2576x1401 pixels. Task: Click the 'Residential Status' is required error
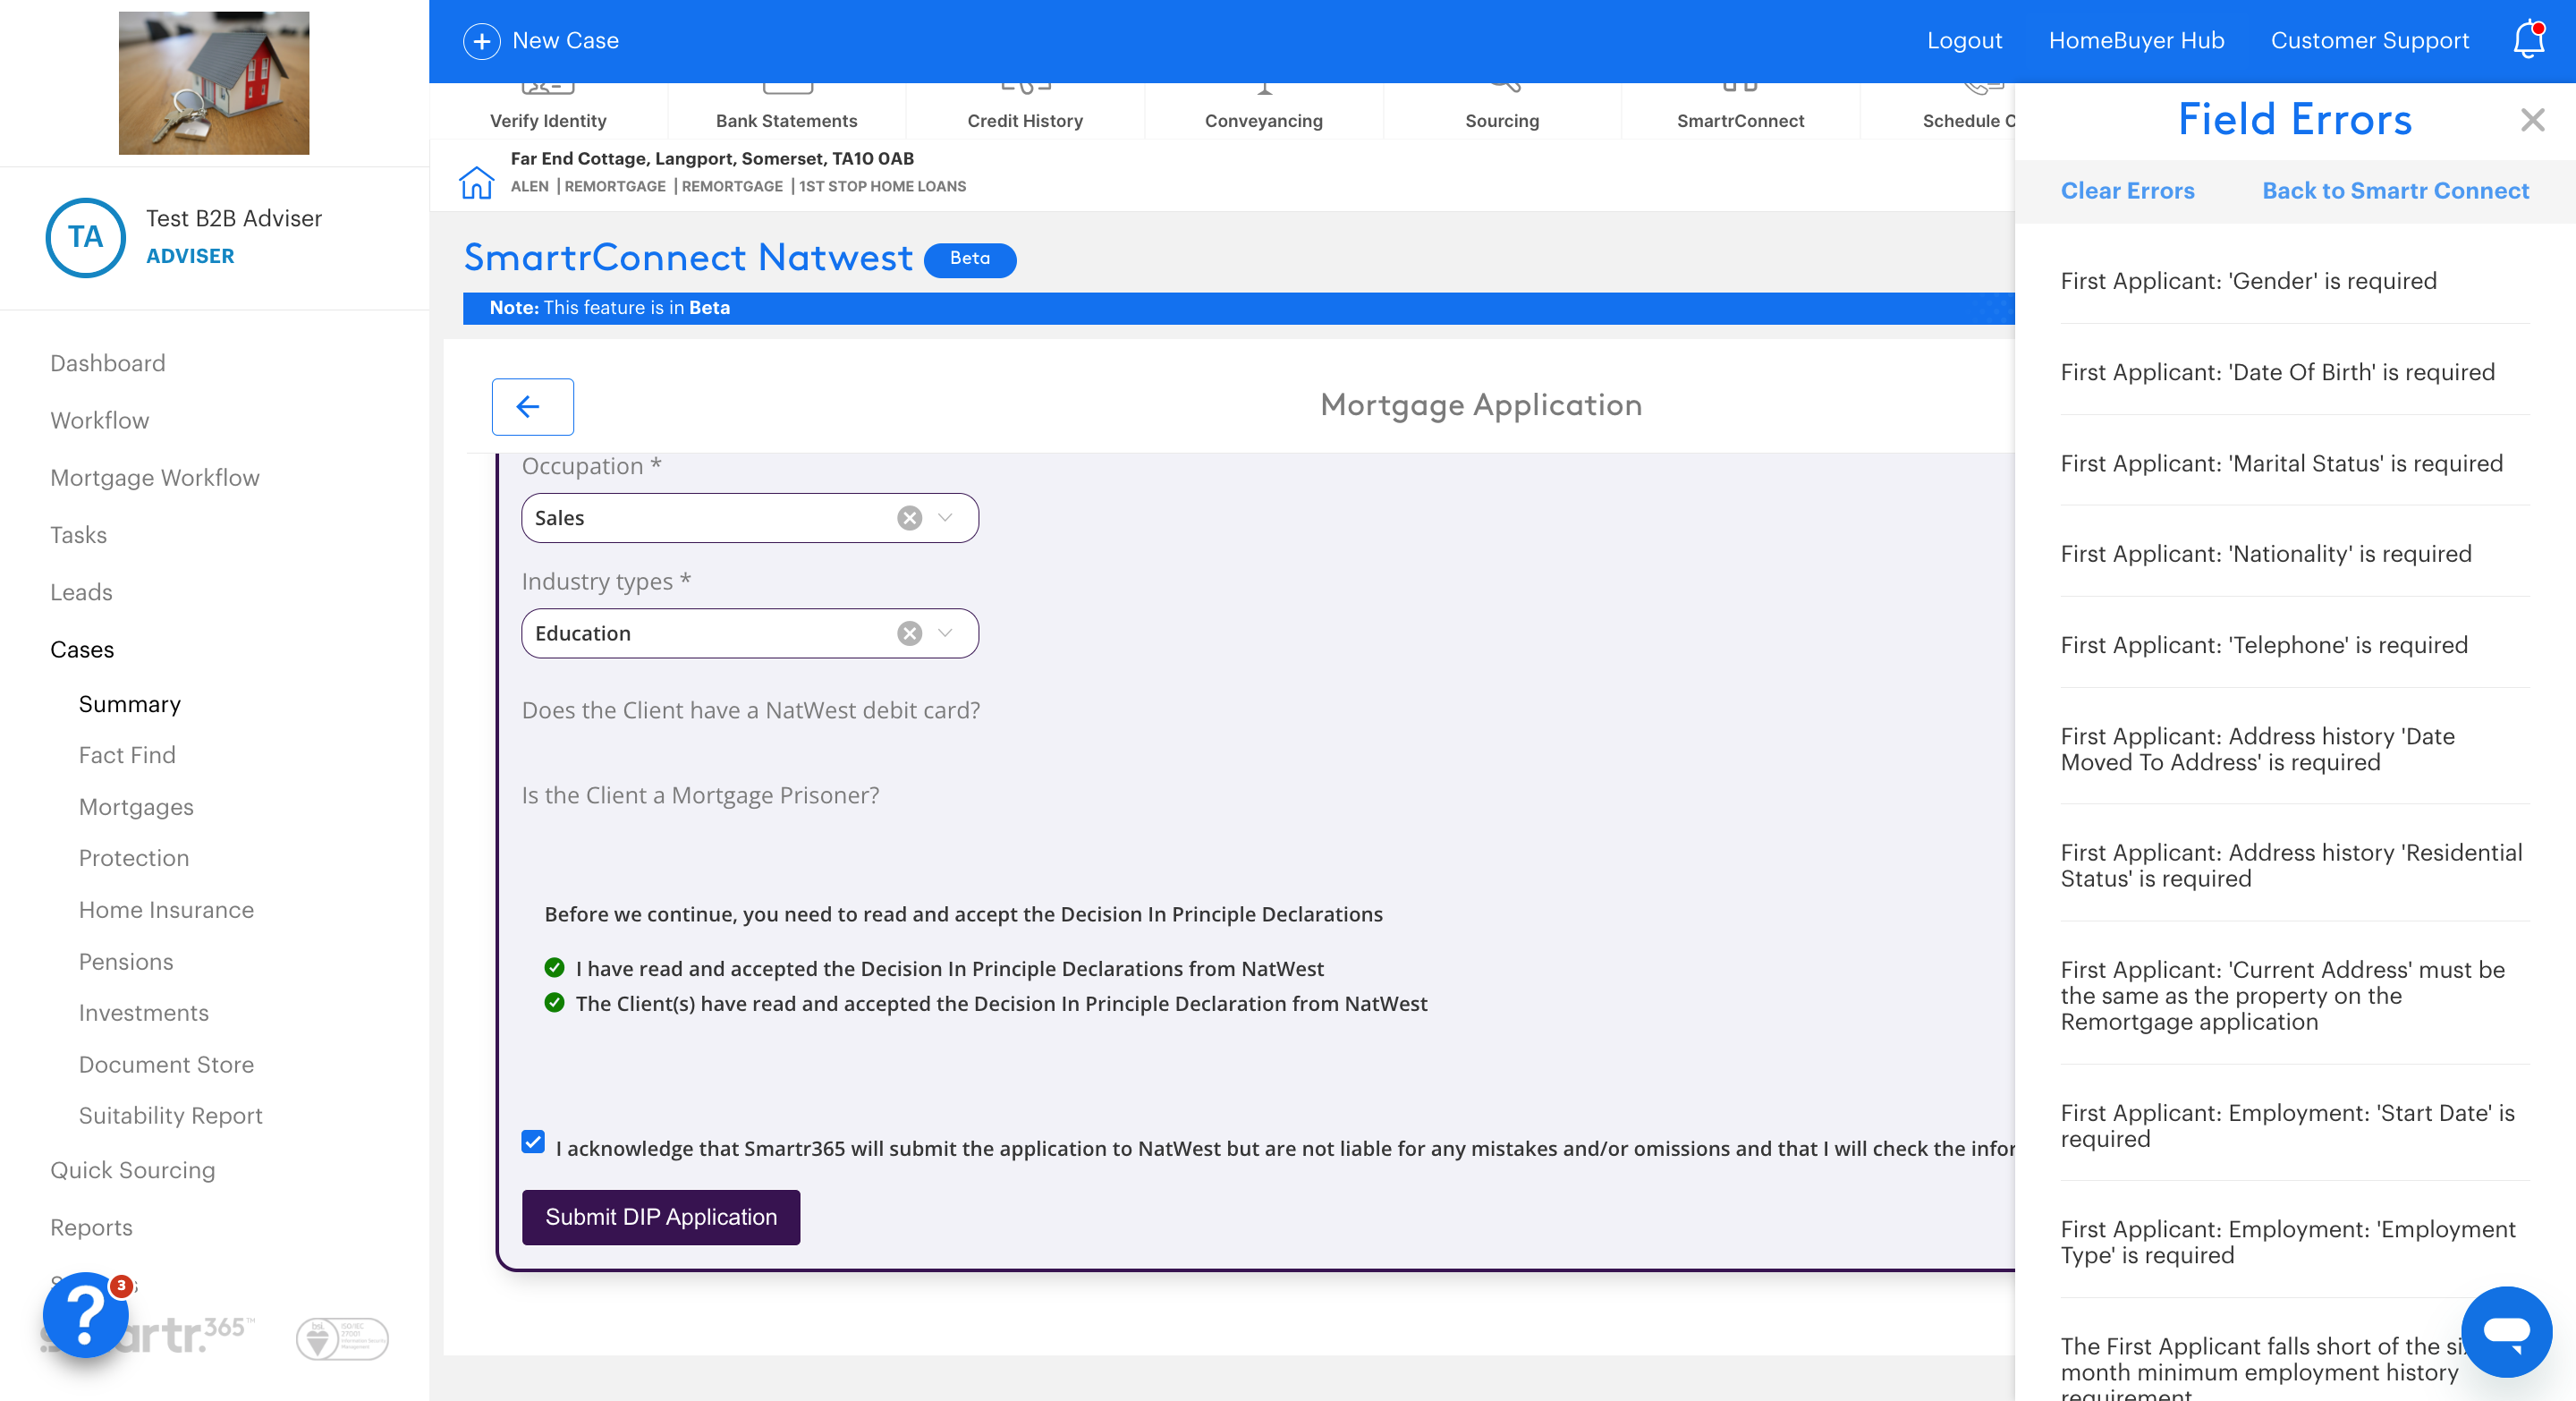pos(2292,865)
